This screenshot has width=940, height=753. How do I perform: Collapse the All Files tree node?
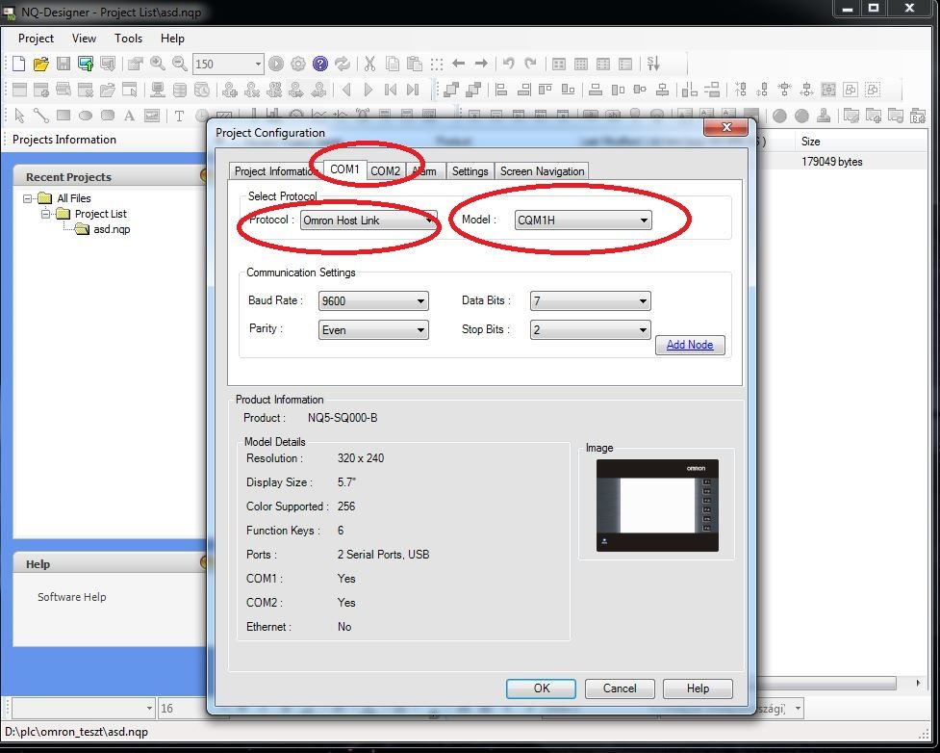coord(28,198)
